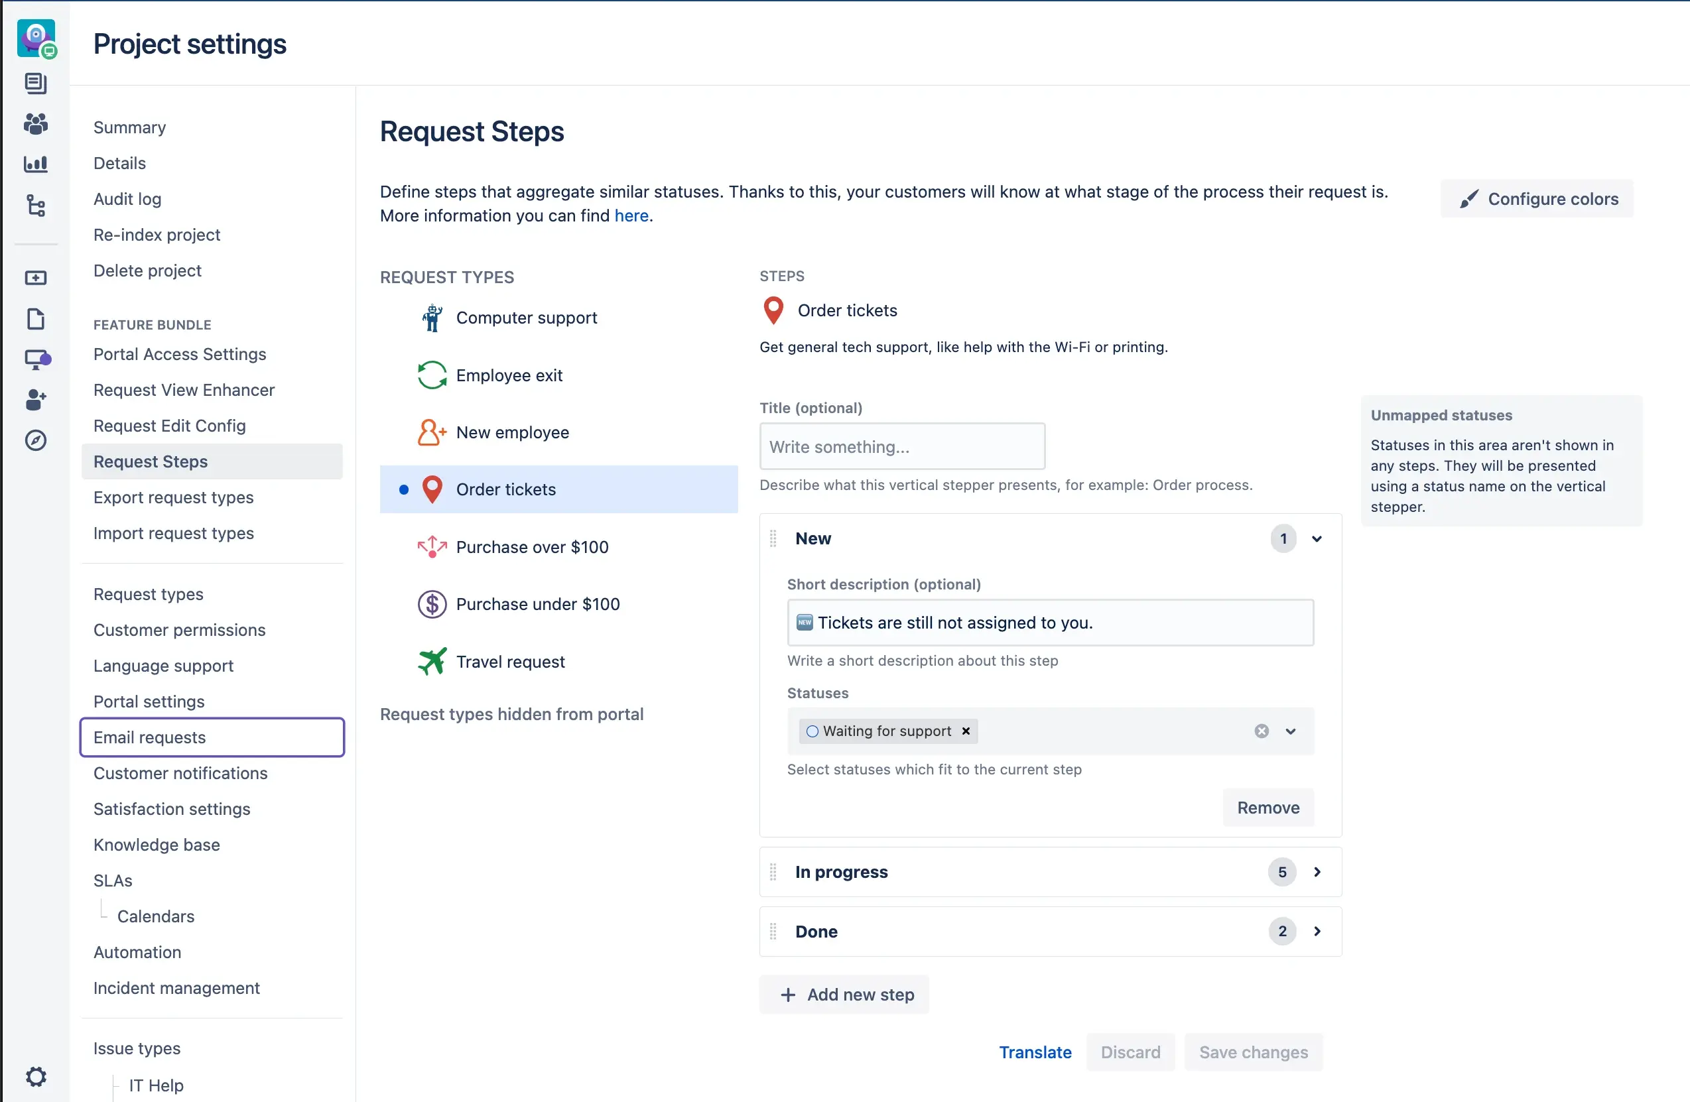Click the settings gear icon at bottom left

pos(36,1076)
